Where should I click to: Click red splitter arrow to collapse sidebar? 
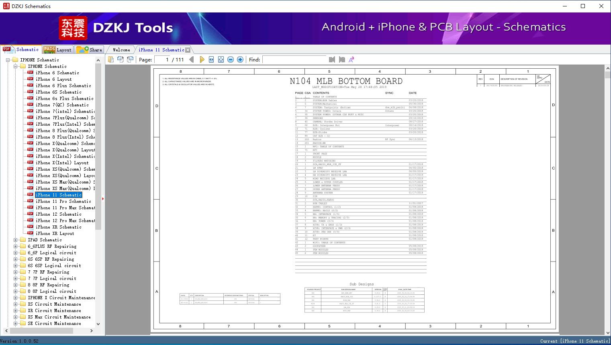point(103,198)
